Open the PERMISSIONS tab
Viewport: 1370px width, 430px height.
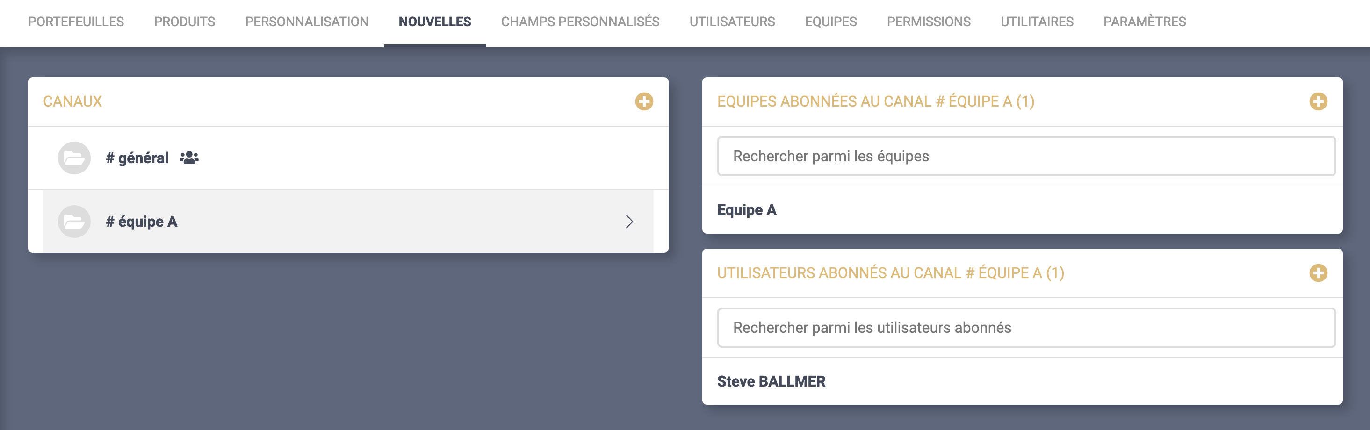[x=929, y=21]
